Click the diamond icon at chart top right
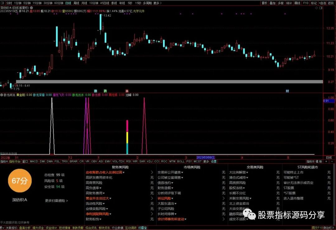 coord(316,8)
